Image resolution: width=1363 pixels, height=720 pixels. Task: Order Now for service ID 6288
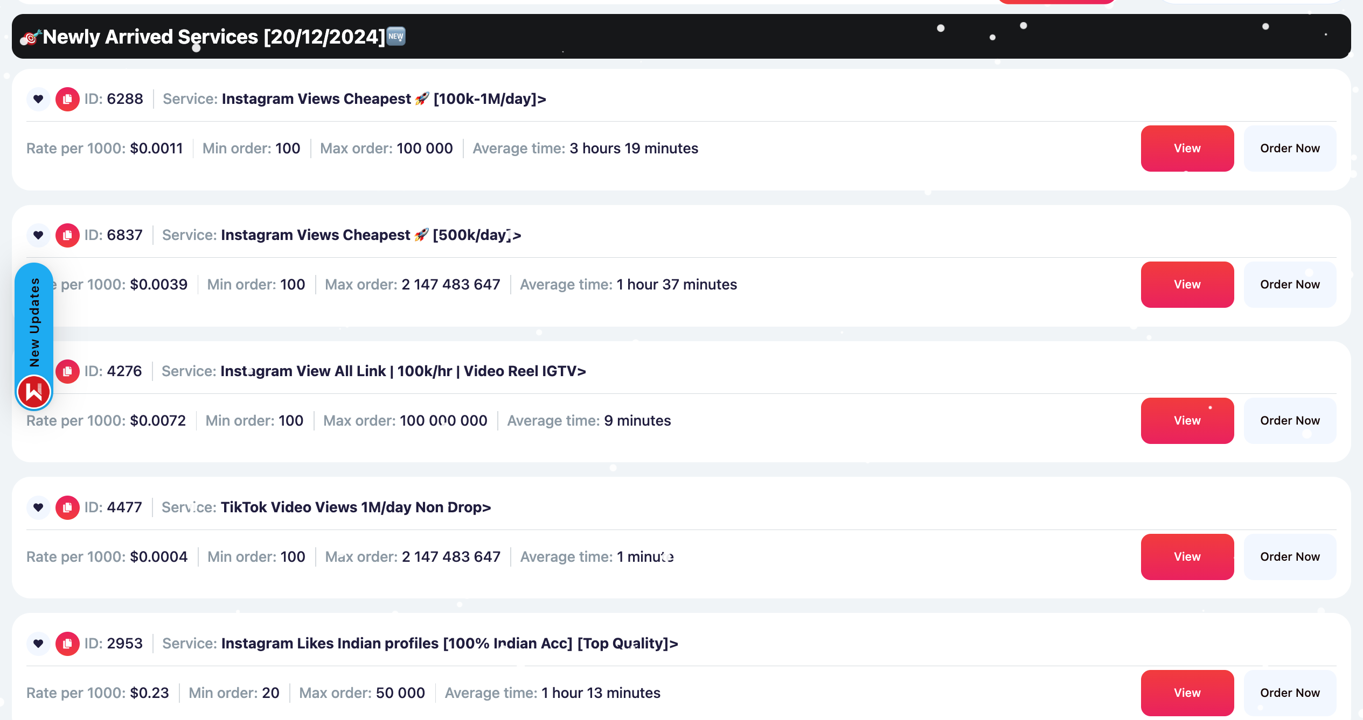(x=1290, y=149)
